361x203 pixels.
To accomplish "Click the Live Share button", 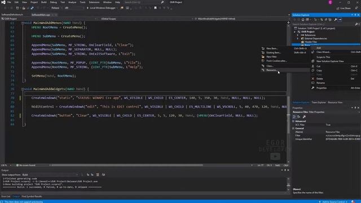I will click(344, 8).
